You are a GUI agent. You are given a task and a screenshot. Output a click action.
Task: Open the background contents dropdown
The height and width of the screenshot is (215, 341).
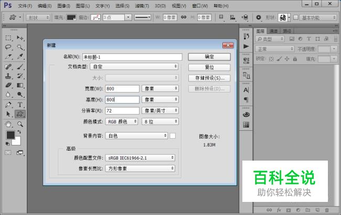(x=136, y=136)
